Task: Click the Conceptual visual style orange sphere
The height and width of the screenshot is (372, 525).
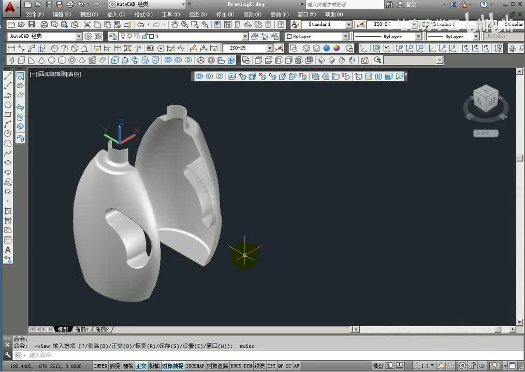Action: 337,49
